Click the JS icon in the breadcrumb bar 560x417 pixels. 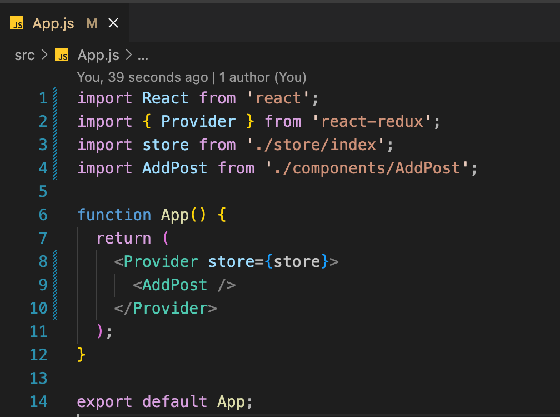62,55
